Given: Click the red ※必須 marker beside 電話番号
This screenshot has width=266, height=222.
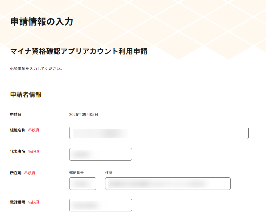Looking at the screenshot, I should (x=33, y=202).
